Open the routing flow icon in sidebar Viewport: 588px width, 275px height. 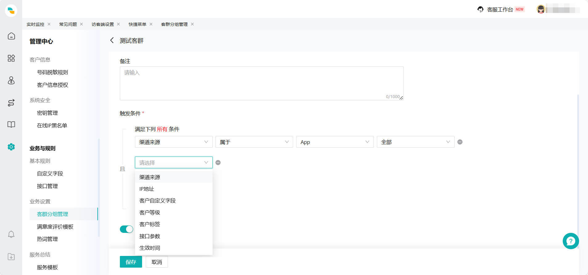click(x=11, y=103)
